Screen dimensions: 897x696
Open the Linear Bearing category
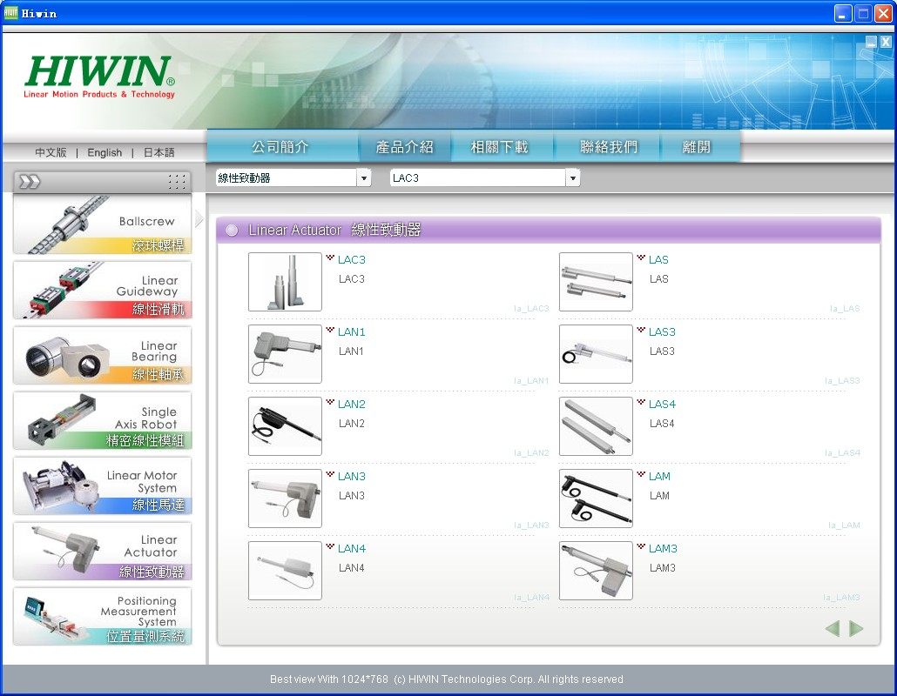pos(103,356)
